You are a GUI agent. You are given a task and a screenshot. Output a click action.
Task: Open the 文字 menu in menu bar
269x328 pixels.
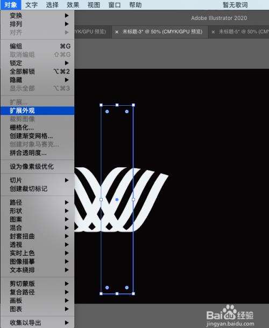(31, 5)
